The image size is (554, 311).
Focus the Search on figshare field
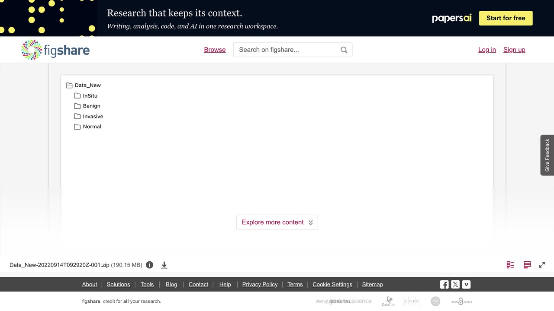pos(293,50)
